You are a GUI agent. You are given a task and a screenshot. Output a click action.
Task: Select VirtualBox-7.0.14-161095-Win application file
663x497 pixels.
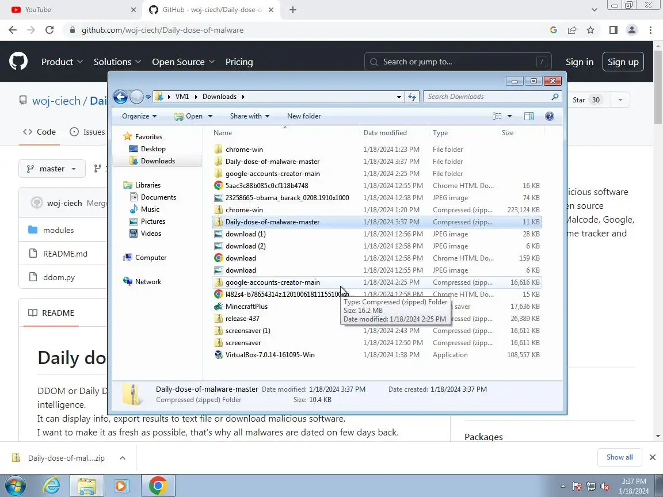[270, 355]
